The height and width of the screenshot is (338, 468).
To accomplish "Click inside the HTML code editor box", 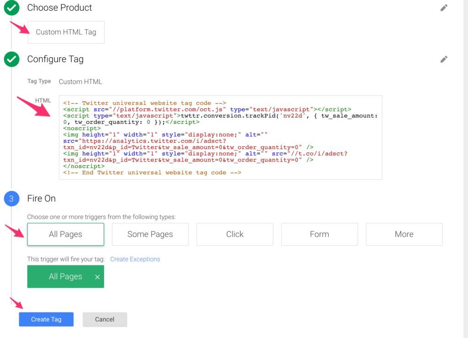I will [221, 138].
